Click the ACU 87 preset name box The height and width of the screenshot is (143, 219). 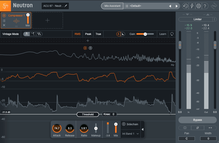tap(55, 6)
